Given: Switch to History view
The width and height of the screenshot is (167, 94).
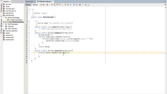Looking at the screenshot, I should (x=35, y=5).
